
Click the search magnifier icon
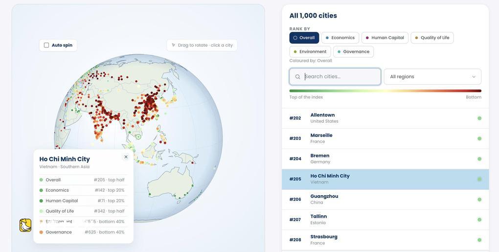coord(297,77)
